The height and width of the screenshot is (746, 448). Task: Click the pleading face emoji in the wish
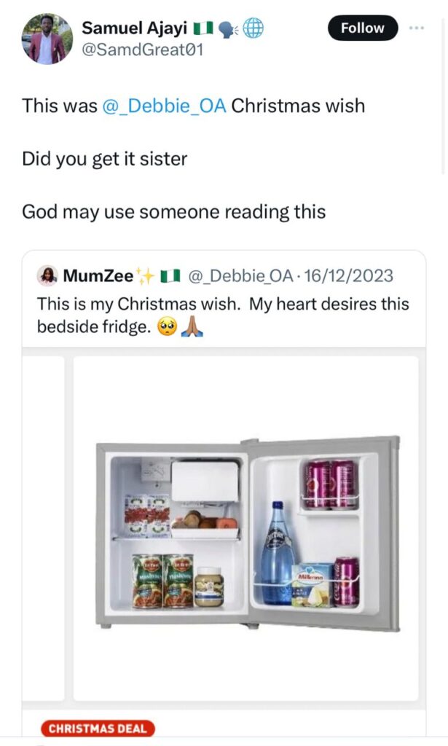coord(168,325)
